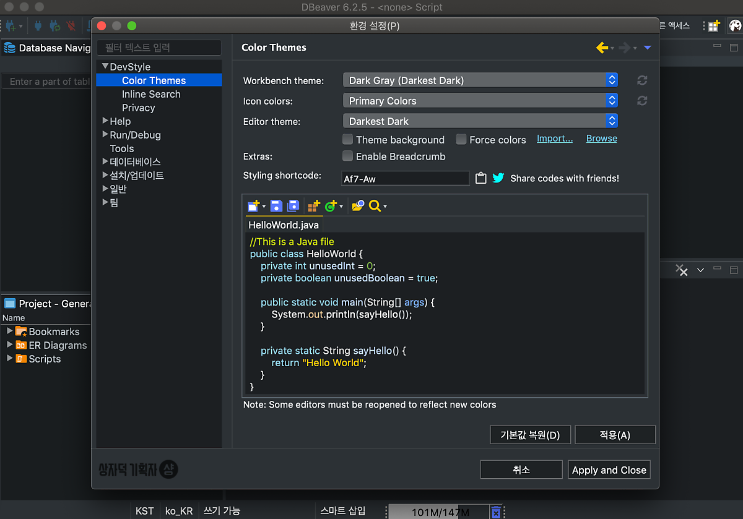Click the yellow back arrow in Color Themes header

click(x=602, y=48)
